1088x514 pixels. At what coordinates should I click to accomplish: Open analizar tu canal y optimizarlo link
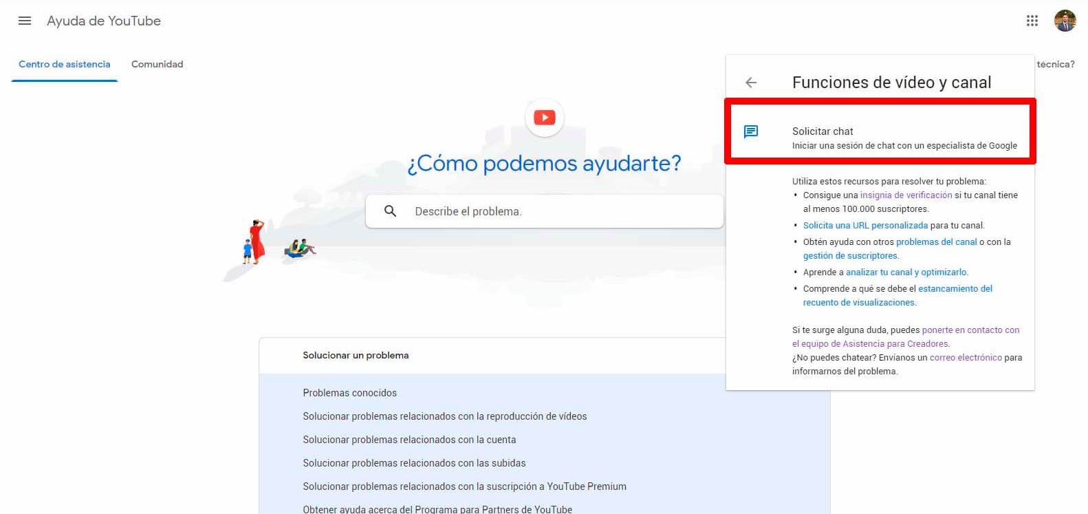point(906,272)
